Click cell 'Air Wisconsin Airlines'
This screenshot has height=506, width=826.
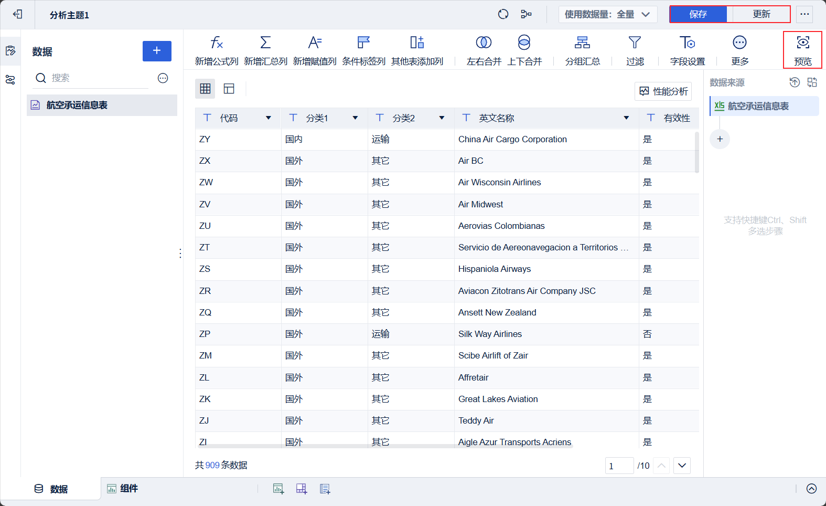coord(546,183)
